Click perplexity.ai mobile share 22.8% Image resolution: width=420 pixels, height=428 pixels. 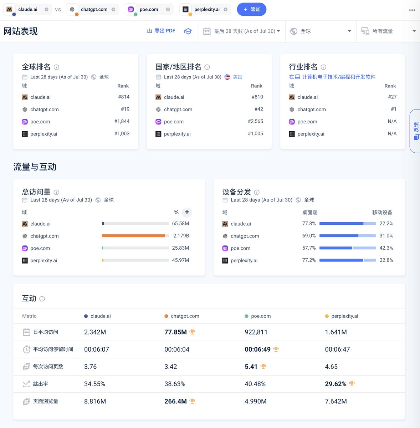pyautogui.click(x=386, y=260)
